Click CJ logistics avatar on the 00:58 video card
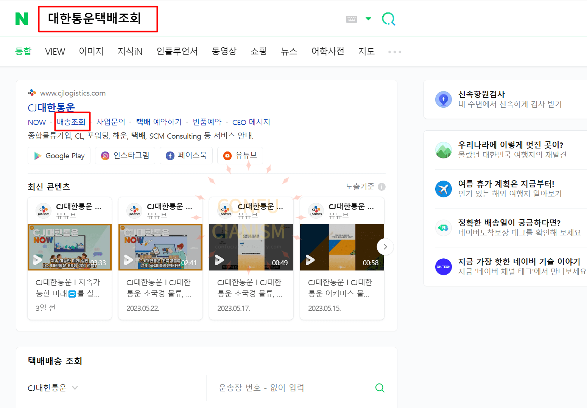Viewport: 587px width, 408px height. [x=316, y=211]
